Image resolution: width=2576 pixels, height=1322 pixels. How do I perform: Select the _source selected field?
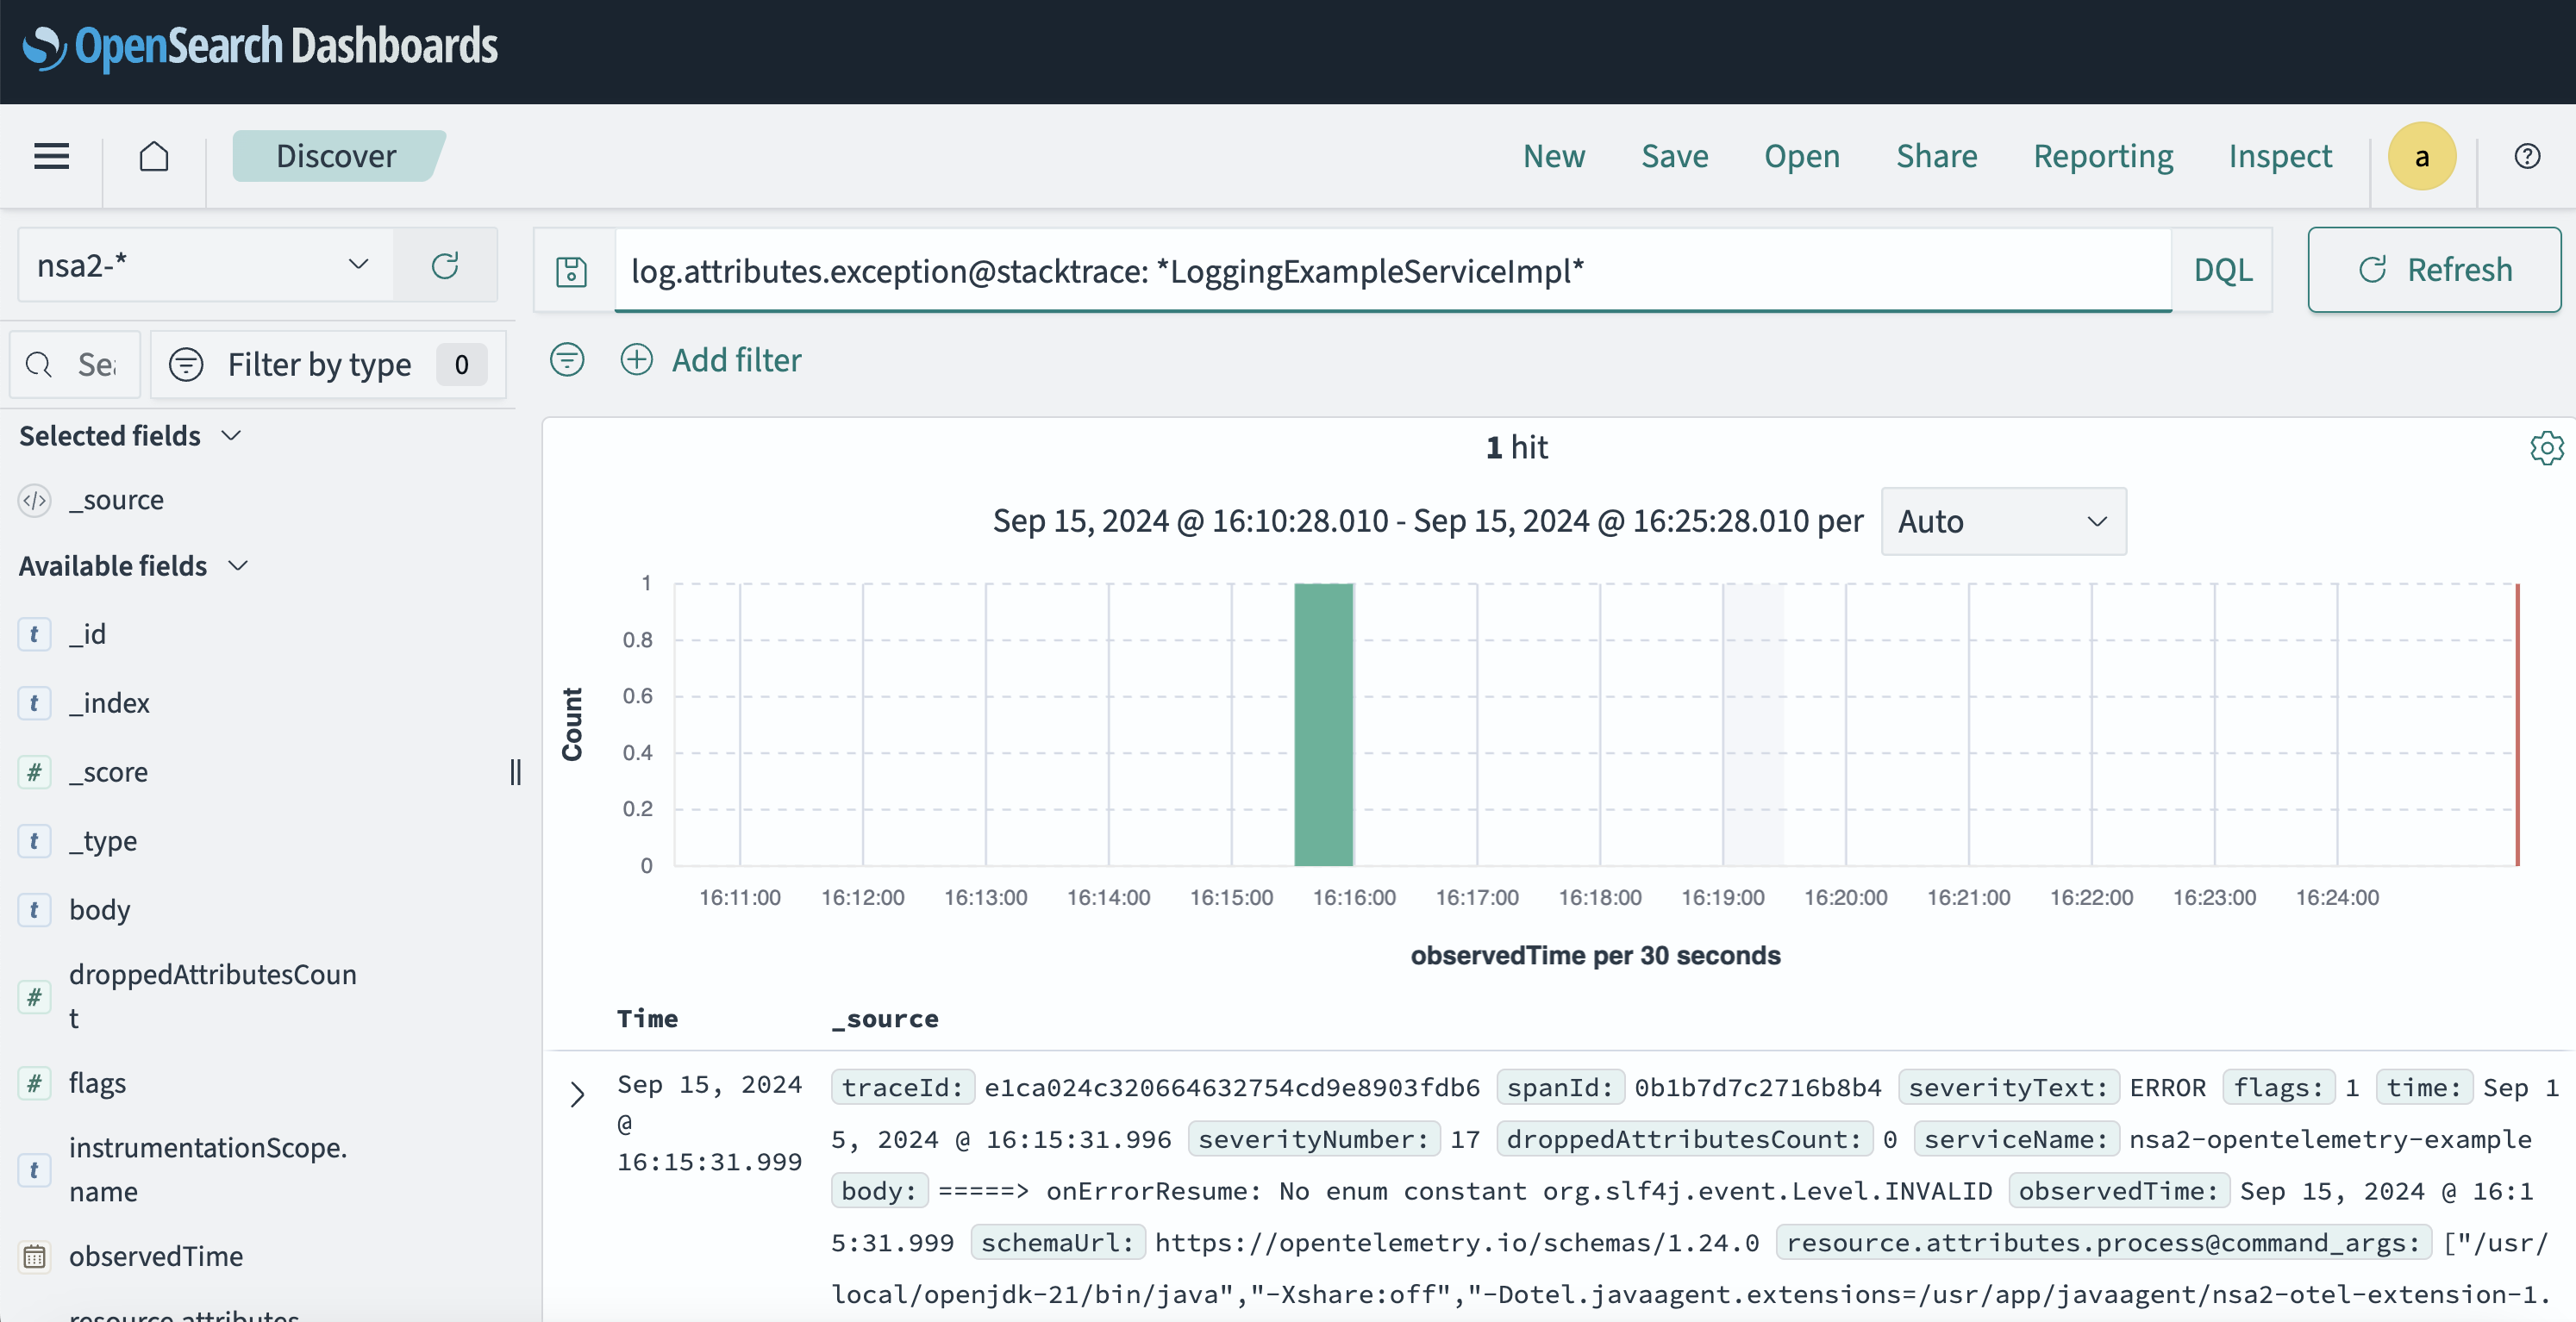[116, 500]
